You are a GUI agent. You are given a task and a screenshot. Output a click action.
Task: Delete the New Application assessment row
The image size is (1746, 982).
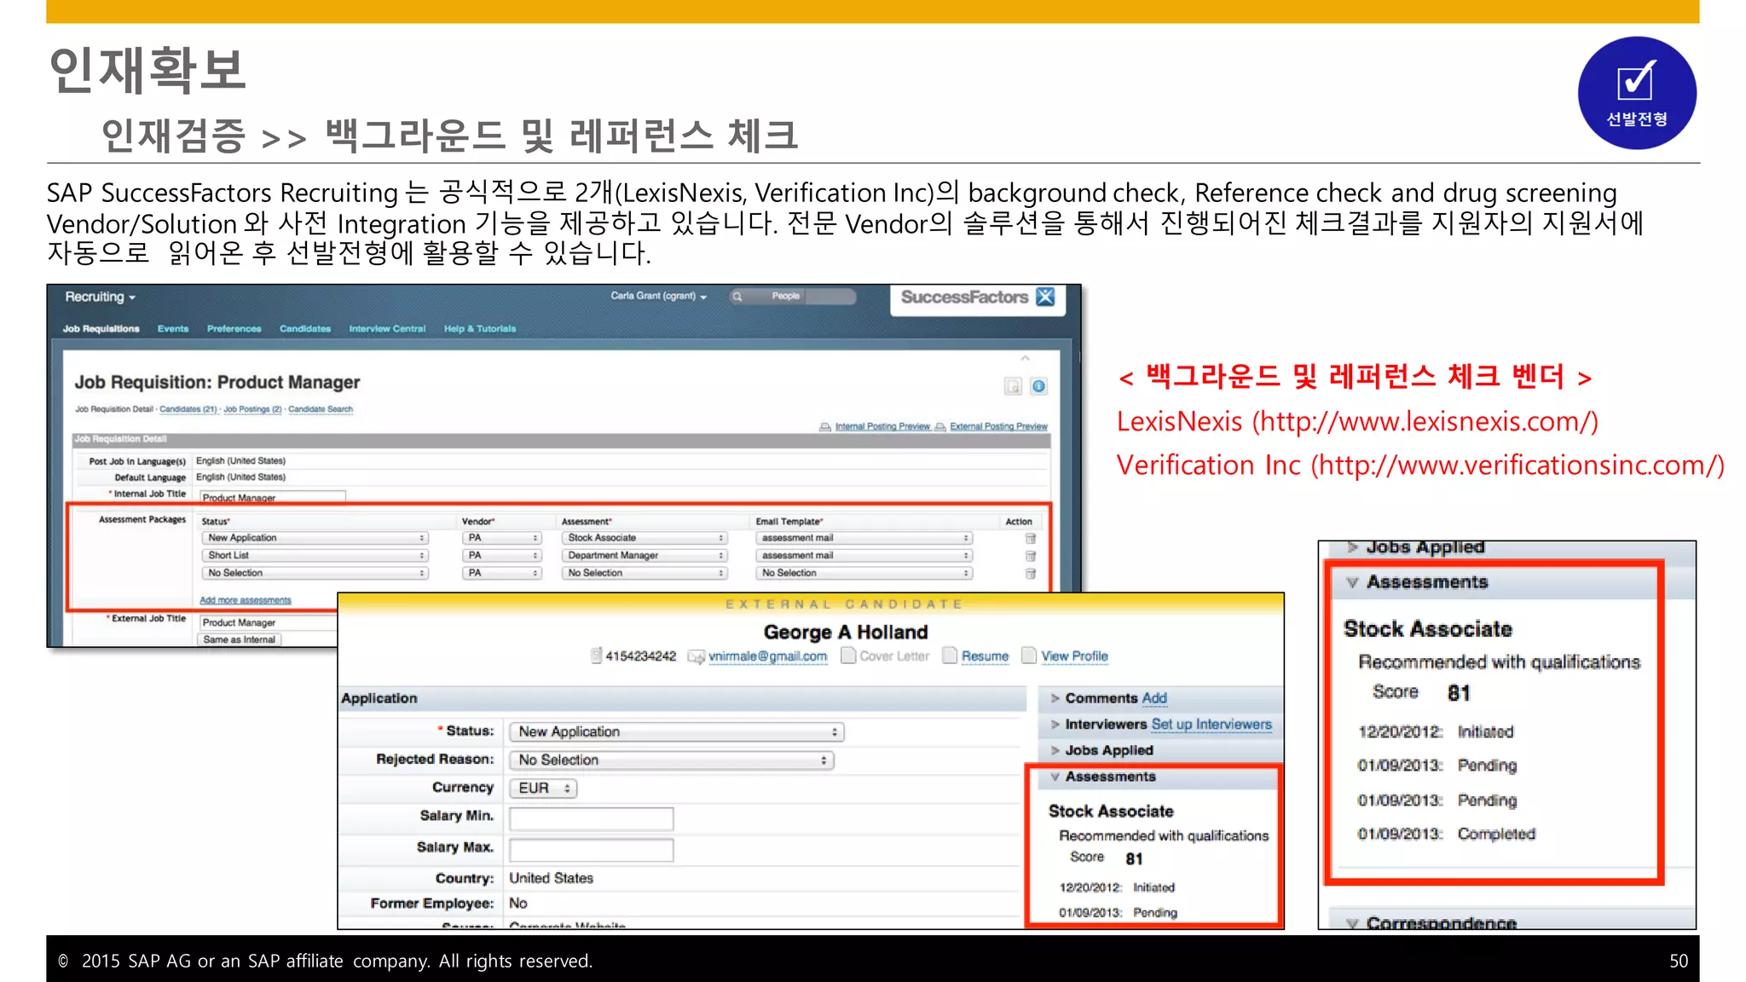tap(1031, 539)
